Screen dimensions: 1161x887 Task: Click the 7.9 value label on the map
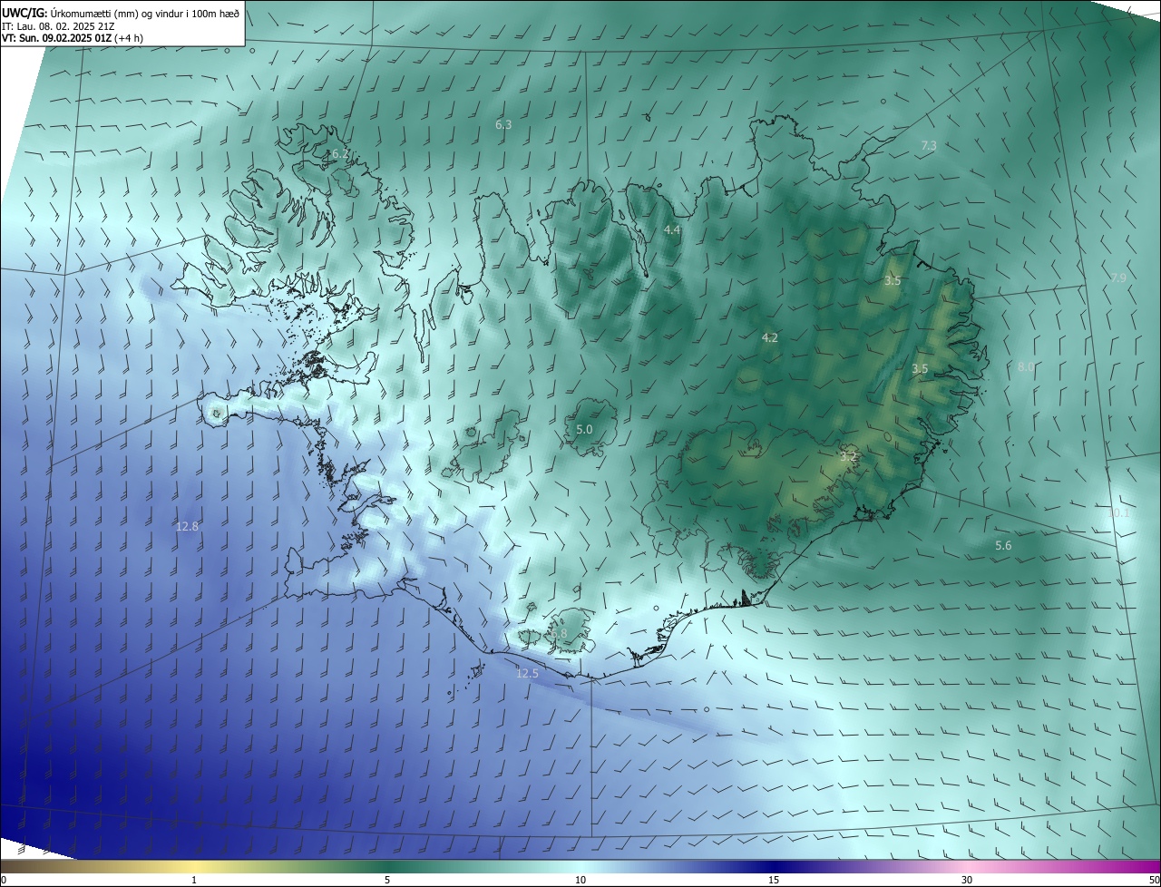point(1118,278)
